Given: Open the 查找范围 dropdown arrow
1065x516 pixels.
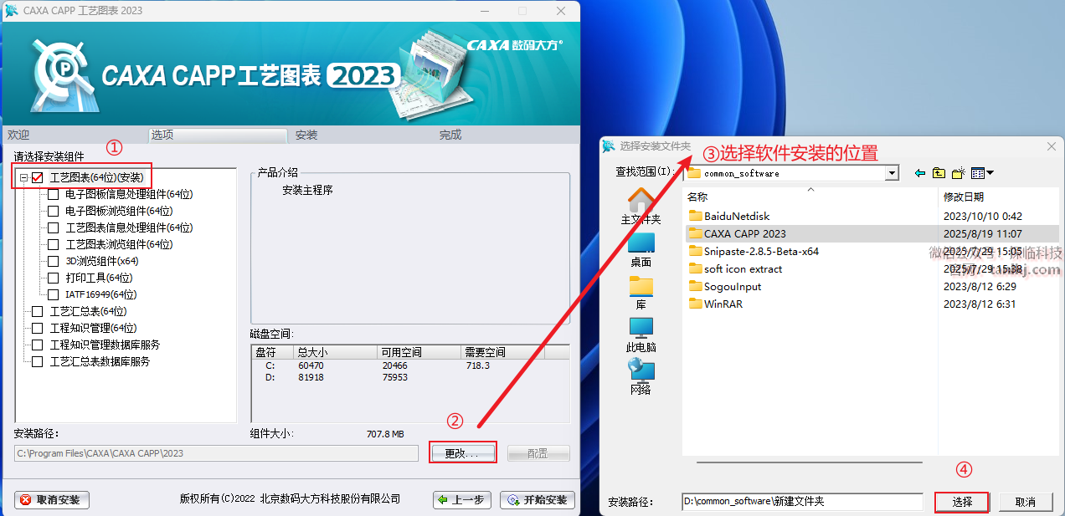Looking at the screenshot, I should 892,173.
